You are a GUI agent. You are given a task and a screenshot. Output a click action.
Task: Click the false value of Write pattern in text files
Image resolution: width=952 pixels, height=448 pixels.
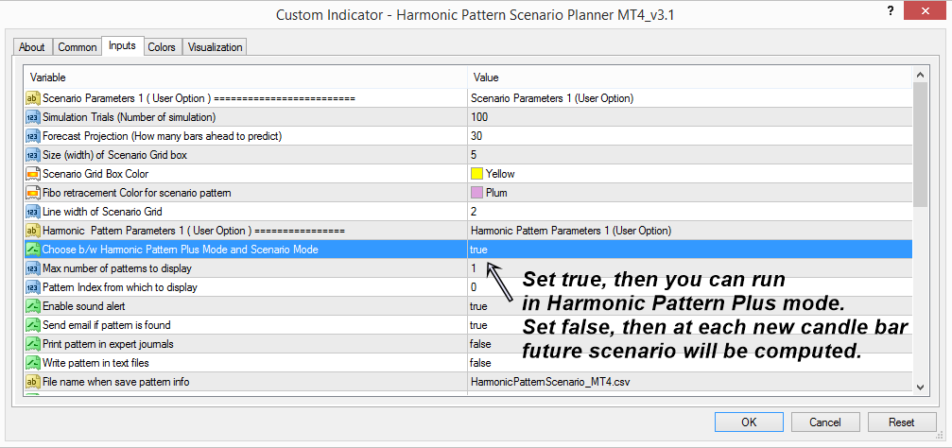click(x=480, y=363)
